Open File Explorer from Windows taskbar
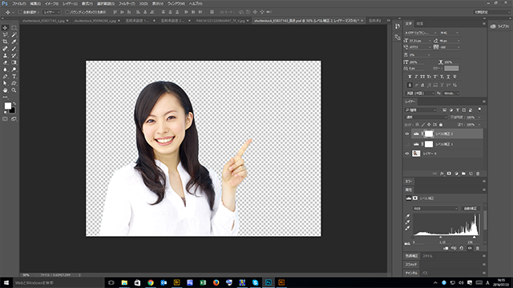Image resolution: width=513 pixels, height=288 pixels. pyautogui.click(x=124, y=282)
